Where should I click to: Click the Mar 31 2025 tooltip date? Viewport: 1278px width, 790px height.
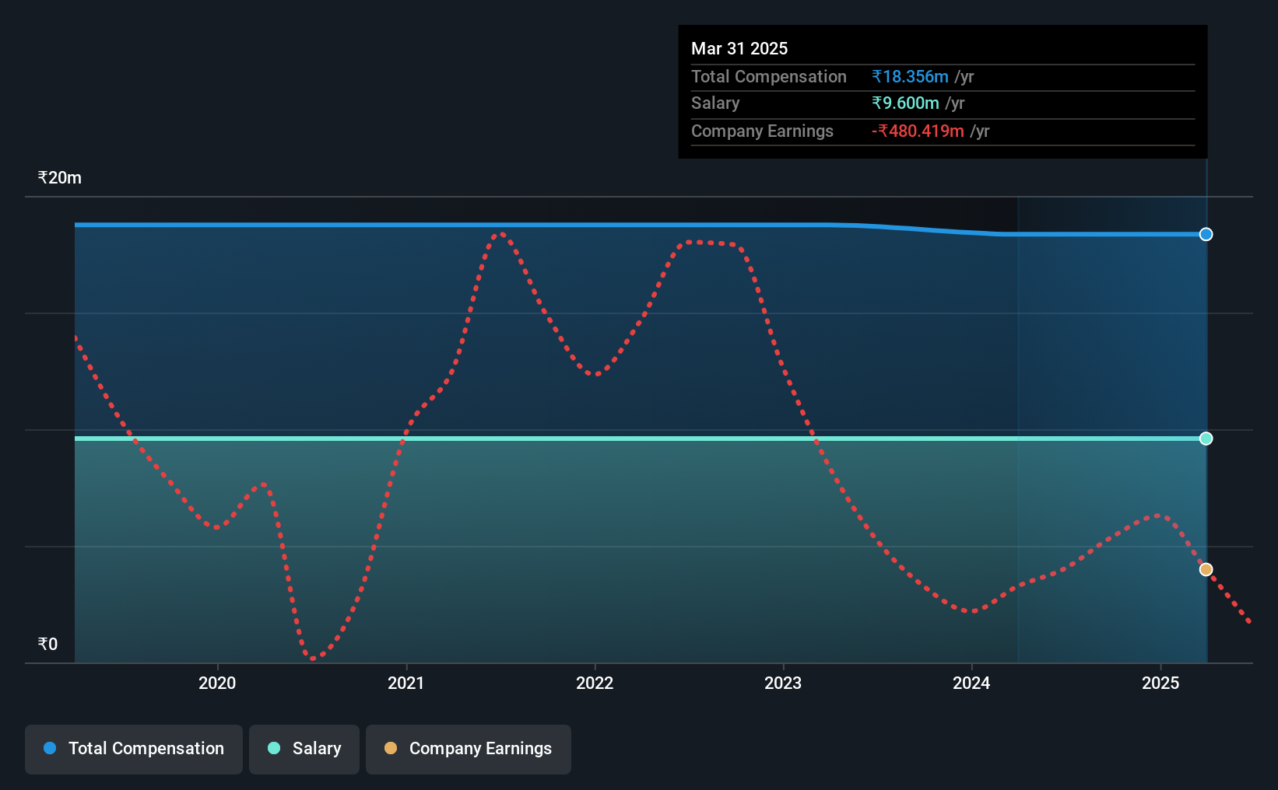[739, 48]
